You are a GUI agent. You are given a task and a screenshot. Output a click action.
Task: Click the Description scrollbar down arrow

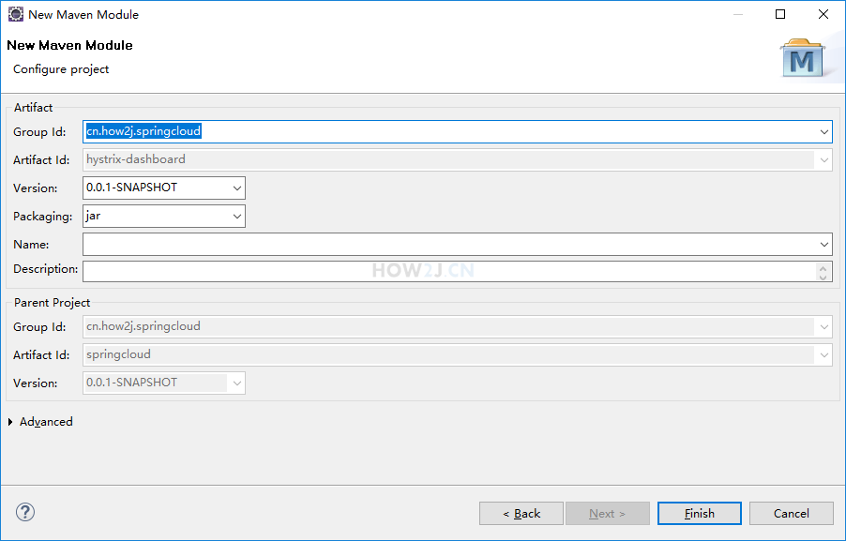[823, 277]
